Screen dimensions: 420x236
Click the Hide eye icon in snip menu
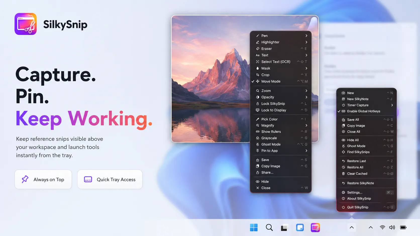click(x=257, y=182)
